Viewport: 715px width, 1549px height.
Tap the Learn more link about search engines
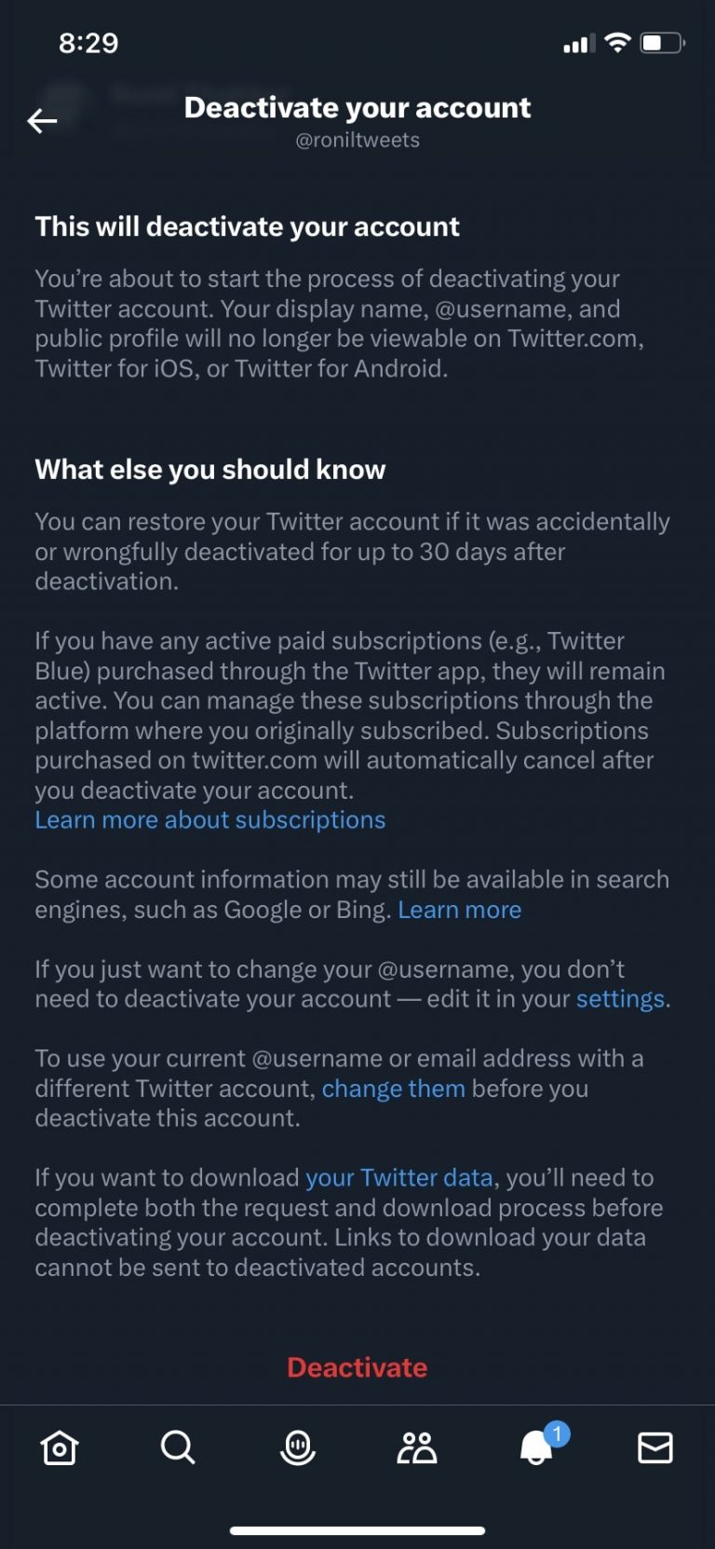(x=460, y=909)
